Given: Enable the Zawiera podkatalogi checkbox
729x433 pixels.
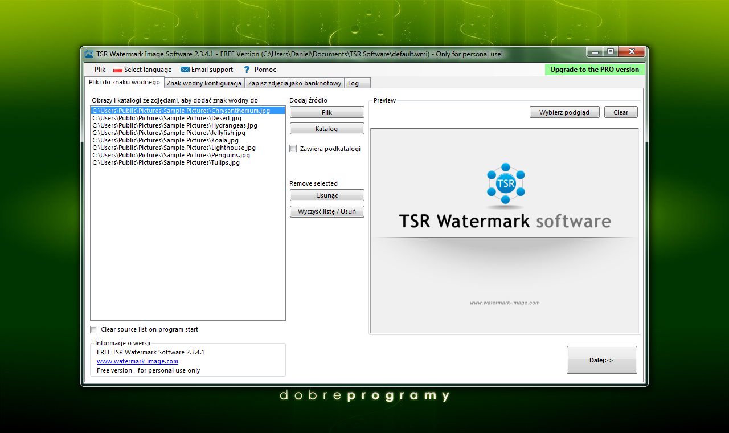Looking at the screenshot, I should 293,148.
